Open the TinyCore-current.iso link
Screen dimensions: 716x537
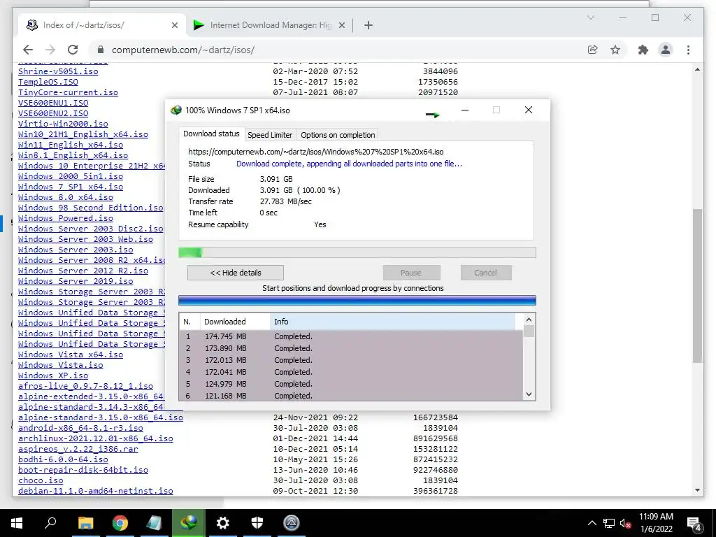pyautogui.click(x=68, y=92)
